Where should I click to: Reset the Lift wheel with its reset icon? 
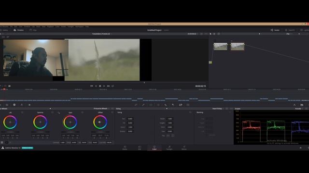22,112
